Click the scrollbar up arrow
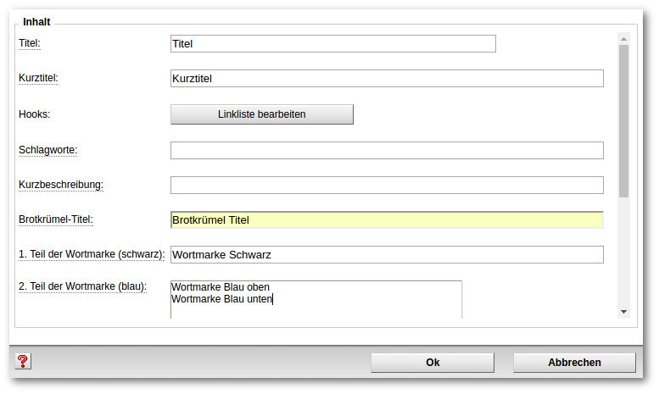The image size is (659, 394). pyautogui.click(x=623, y=39)
